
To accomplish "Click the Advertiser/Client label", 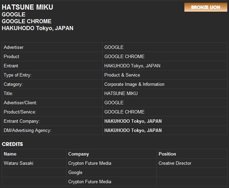I will tap(21, 103).
